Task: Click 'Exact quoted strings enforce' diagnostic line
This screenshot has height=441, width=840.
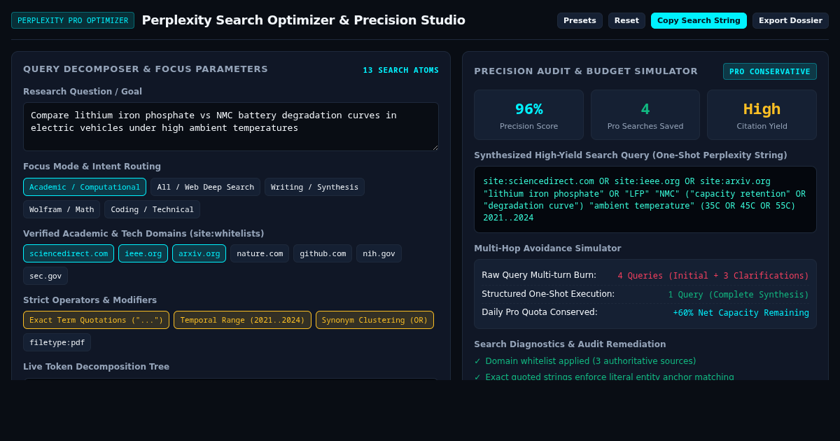Action: 609,377
